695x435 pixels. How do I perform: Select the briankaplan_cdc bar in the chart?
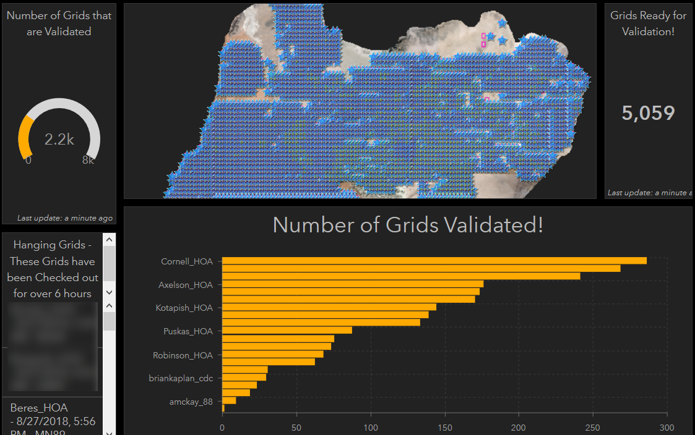point(244,378)
